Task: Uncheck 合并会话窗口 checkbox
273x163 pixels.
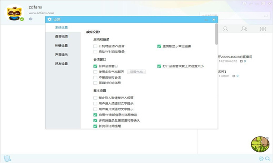Action: point(95,66)
